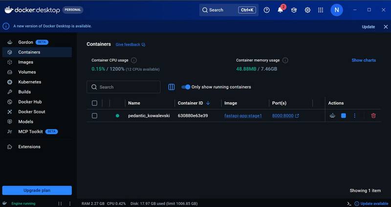Click Container memory usage info icon
Screen dimensions: 391x207
[285, 60]
